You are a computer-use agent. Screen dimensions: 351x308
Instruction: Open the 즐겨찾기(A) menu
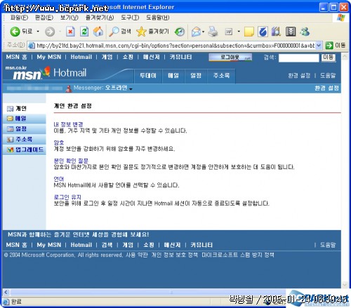tap(100, 18)
